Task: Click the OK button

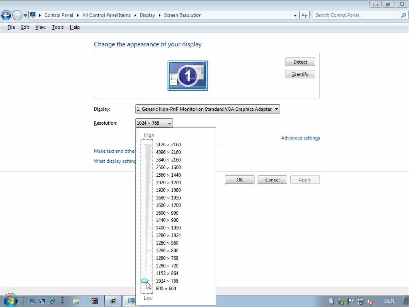Action: pyautogui.click(x=240, y=179)
